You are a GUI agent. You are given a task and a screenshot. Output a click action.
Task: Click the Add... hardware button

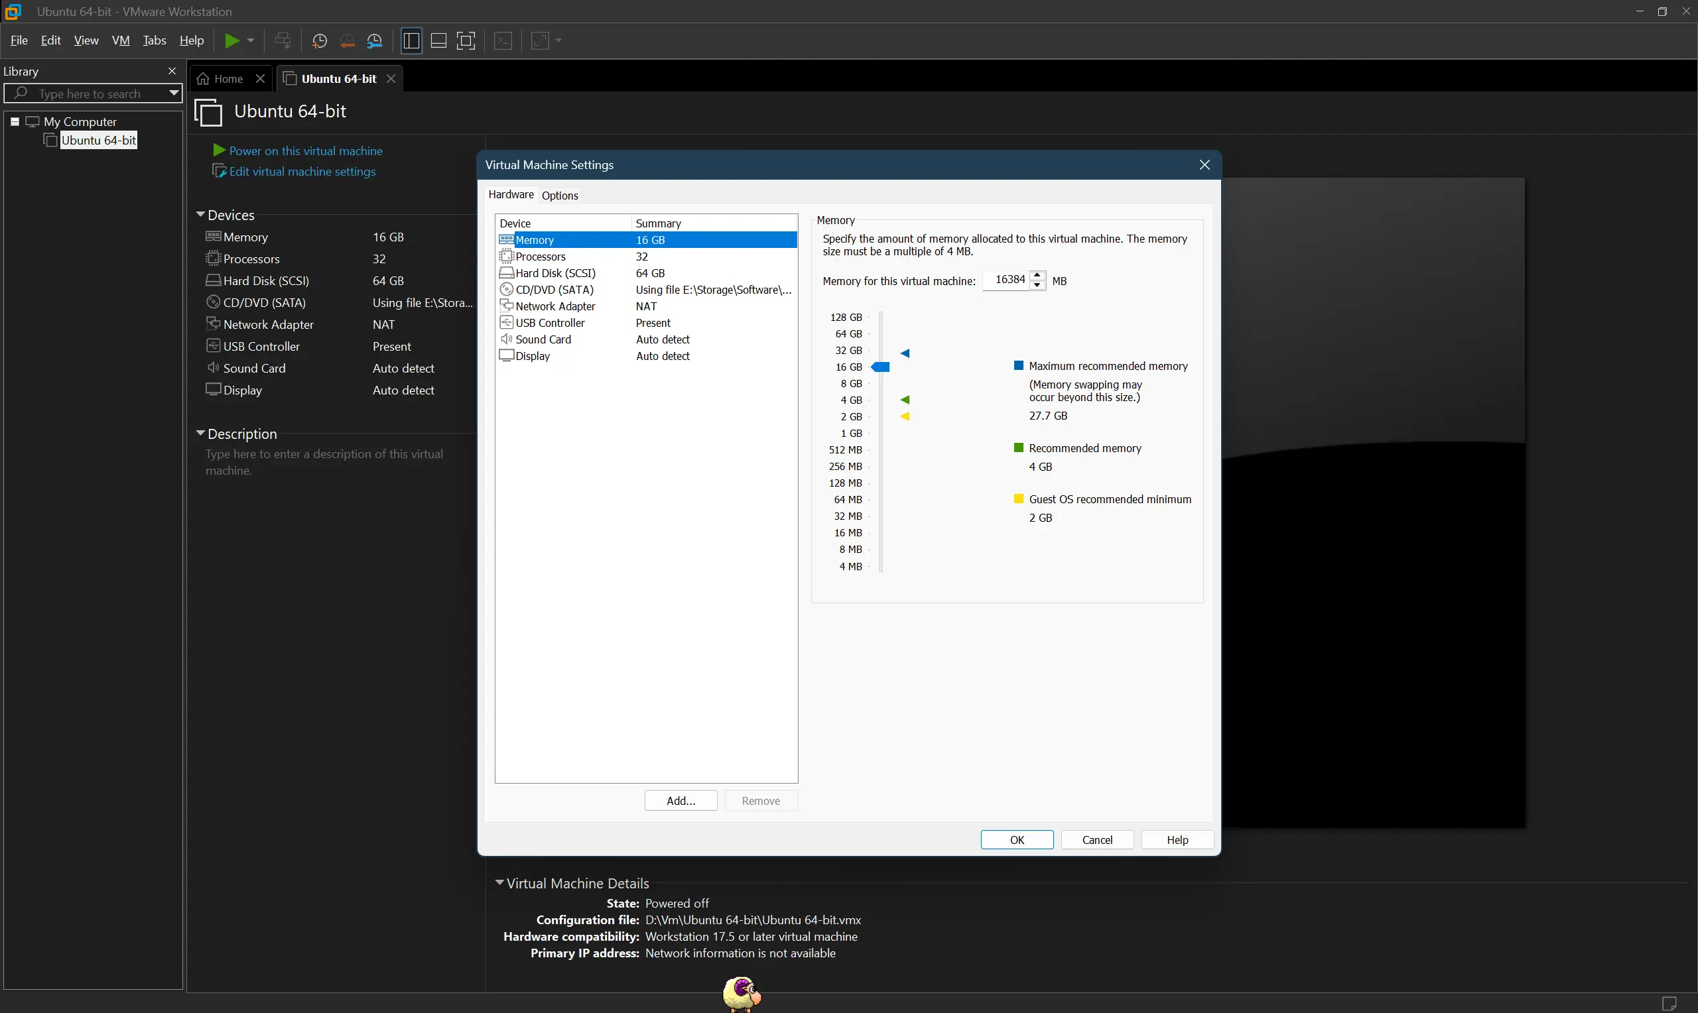point(680,801)
